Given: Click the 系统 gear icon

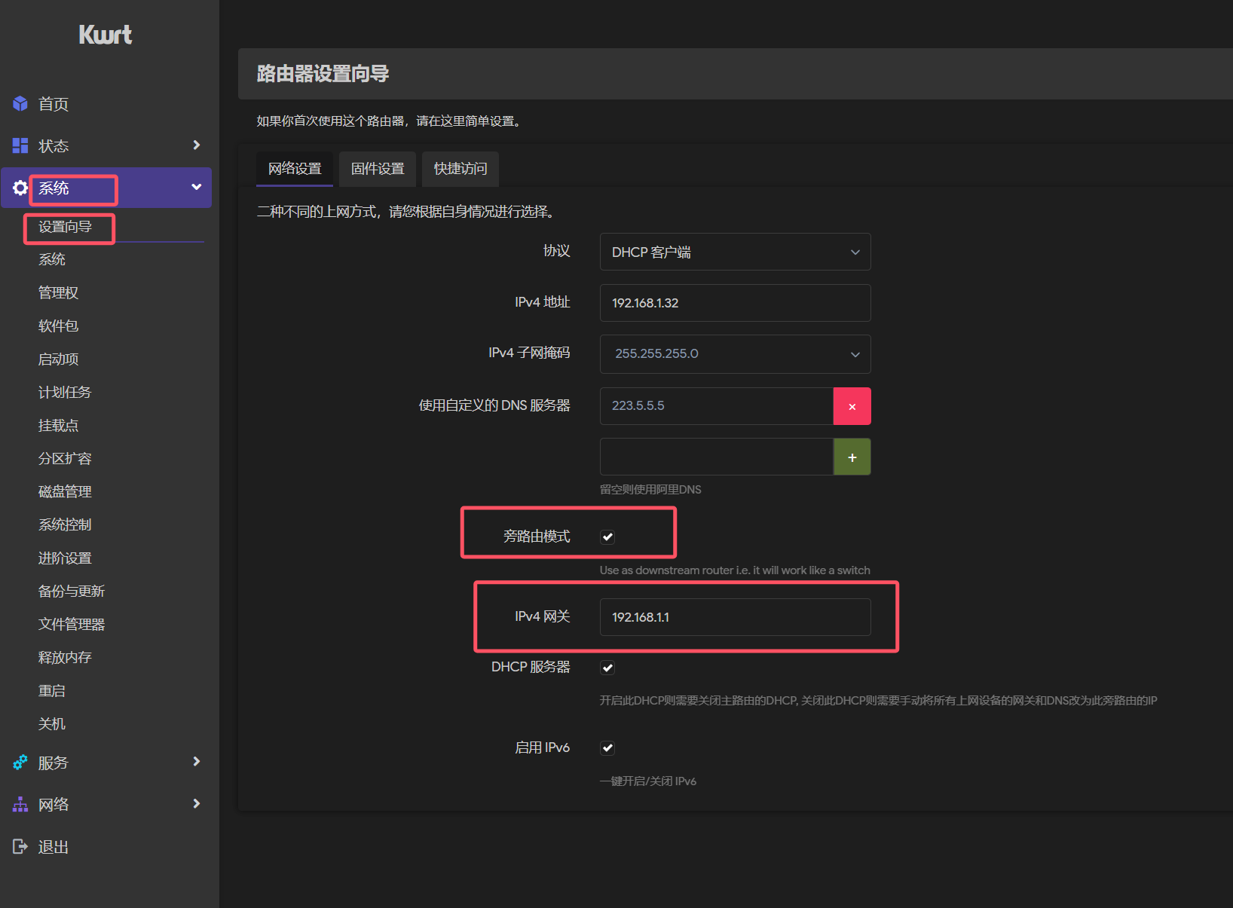Looking at the screenshot, I should click(20, 188).
